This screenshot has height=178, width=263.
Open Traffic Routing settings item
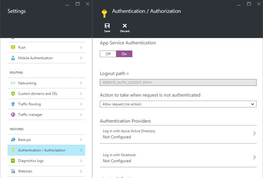point(47,104)
